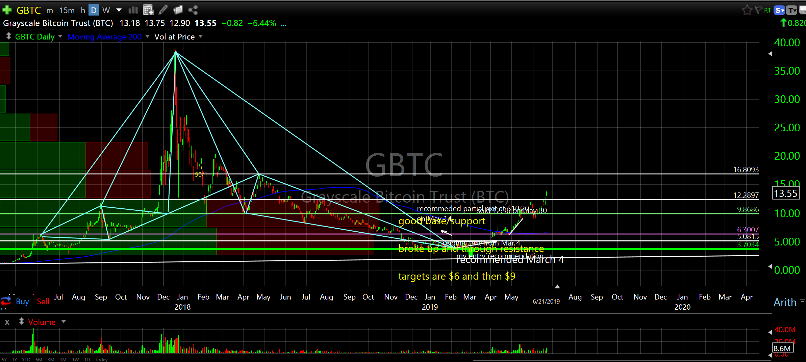This screenshot has width=806, height=362.
Task: Select the YTD range tab
Action: [26, 360]
